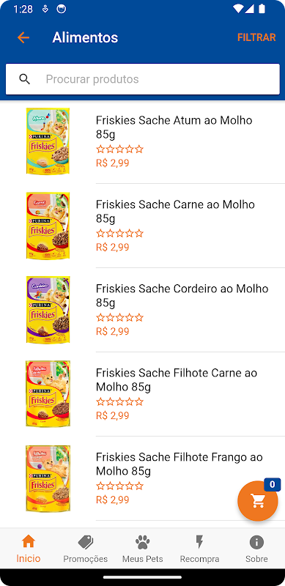
Task: Tap the search magnifier icon
Action: pyautogui.click(x=25, y=79)
